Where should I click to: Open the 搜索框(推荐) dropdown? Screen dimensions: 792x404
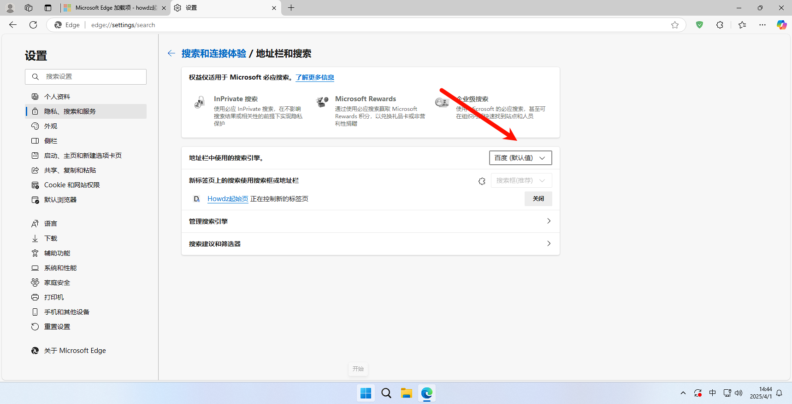point(521,180)
